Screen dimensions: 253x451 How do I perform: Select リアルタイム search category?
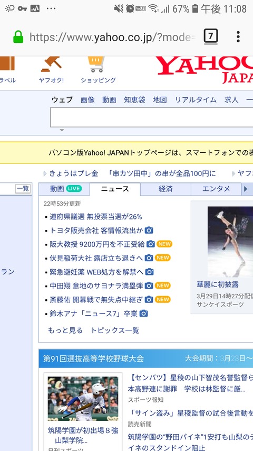pyautogui.click(x=196, y=100)
